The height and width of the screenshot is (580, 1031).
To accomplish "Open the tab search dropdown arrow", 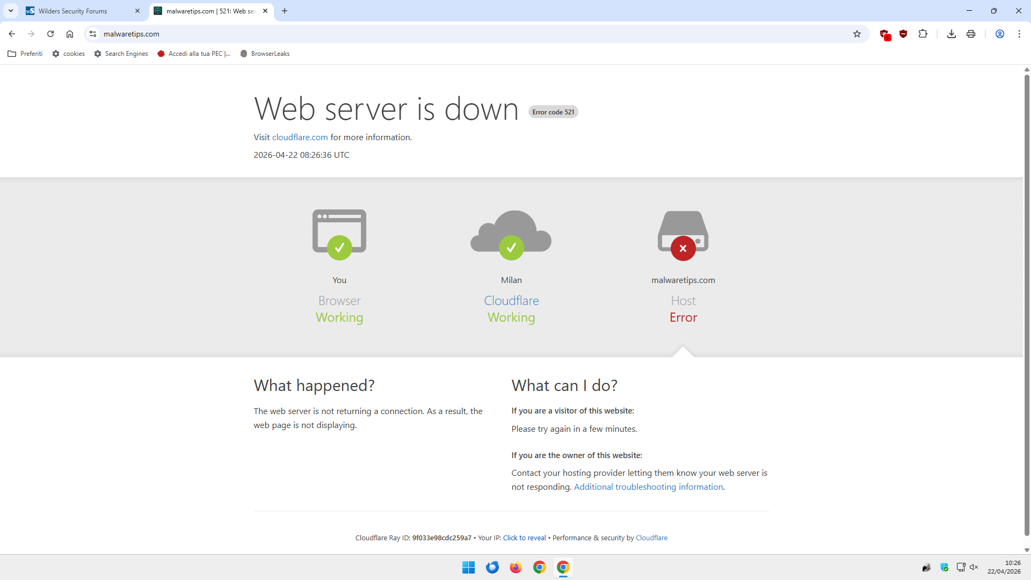I will [x=11, y=11].
